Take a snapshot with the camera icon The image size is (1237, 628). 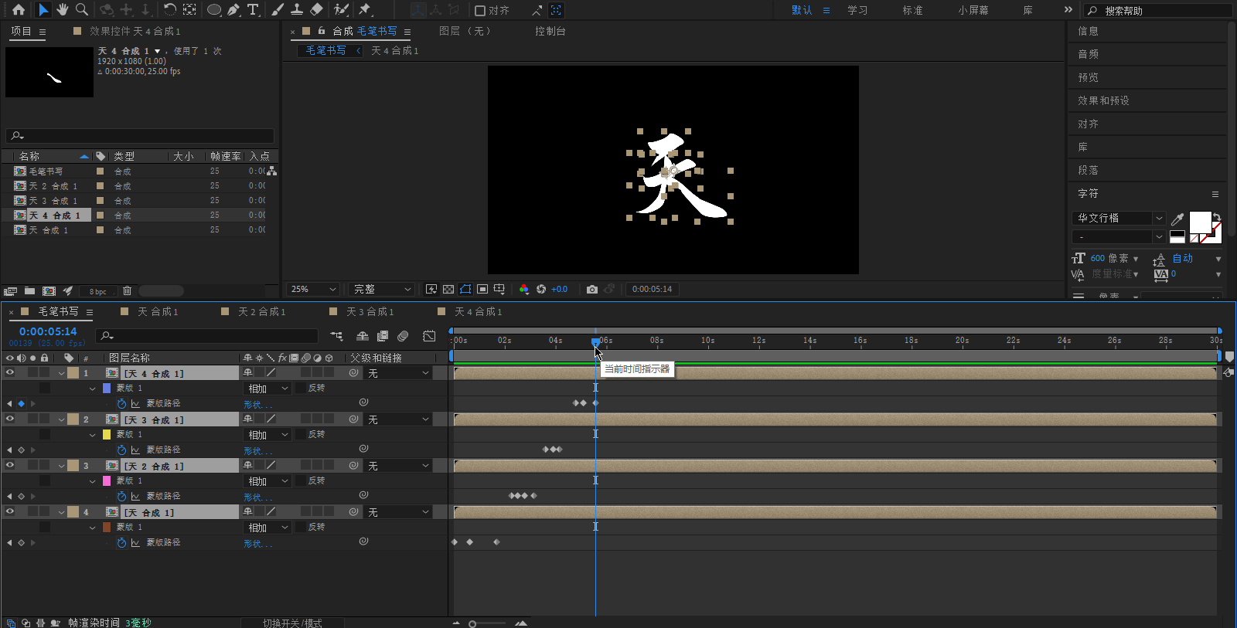click(x=592, y=289)
